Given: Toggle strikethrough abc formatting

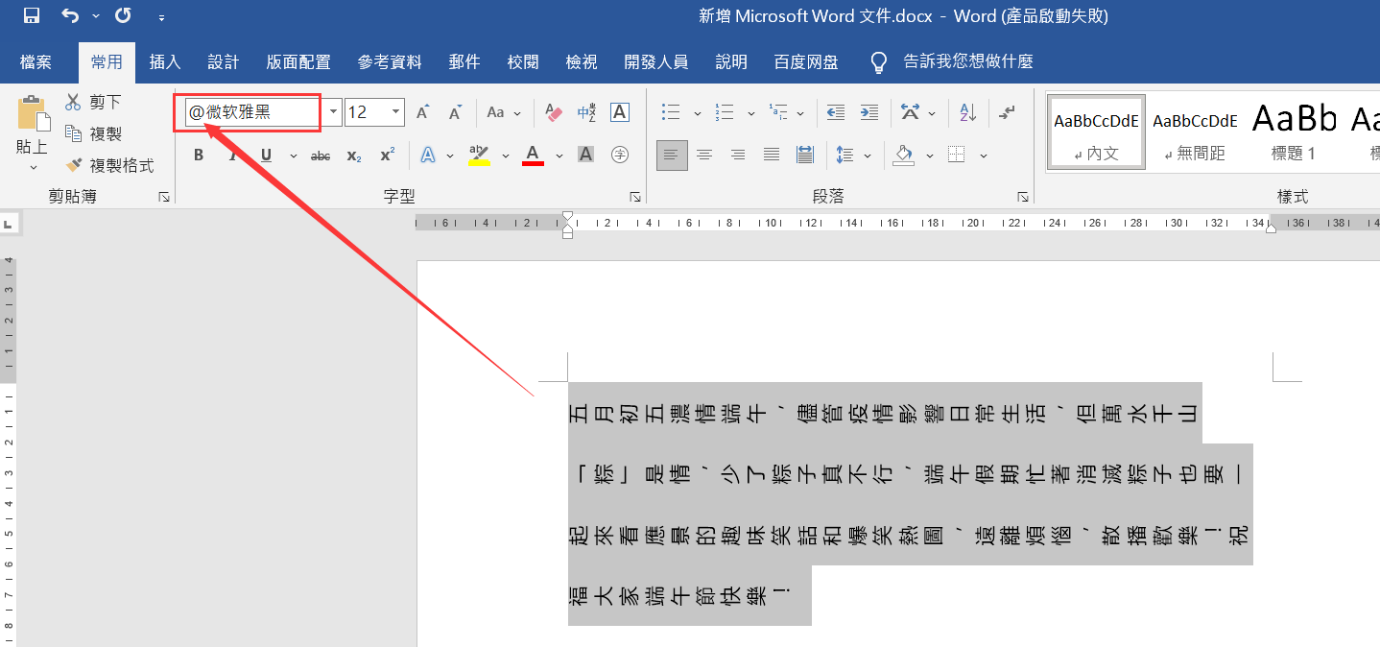Looking at the screenshot, I should coord(321,155).
